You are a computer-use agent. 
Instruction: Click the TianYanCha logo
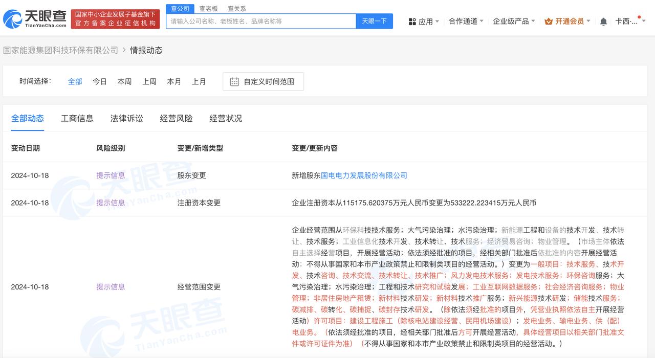[35, 19]
